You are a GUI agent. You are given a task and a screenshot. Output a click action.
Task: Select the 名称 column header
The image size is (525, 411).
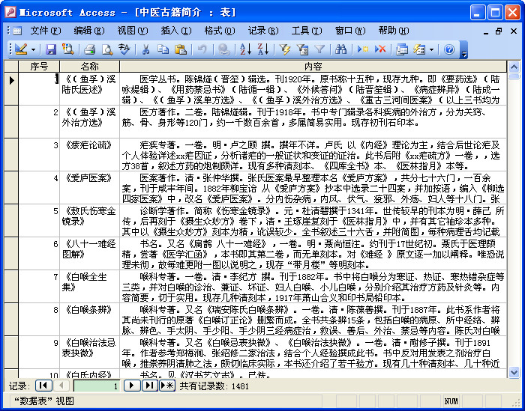89,67
